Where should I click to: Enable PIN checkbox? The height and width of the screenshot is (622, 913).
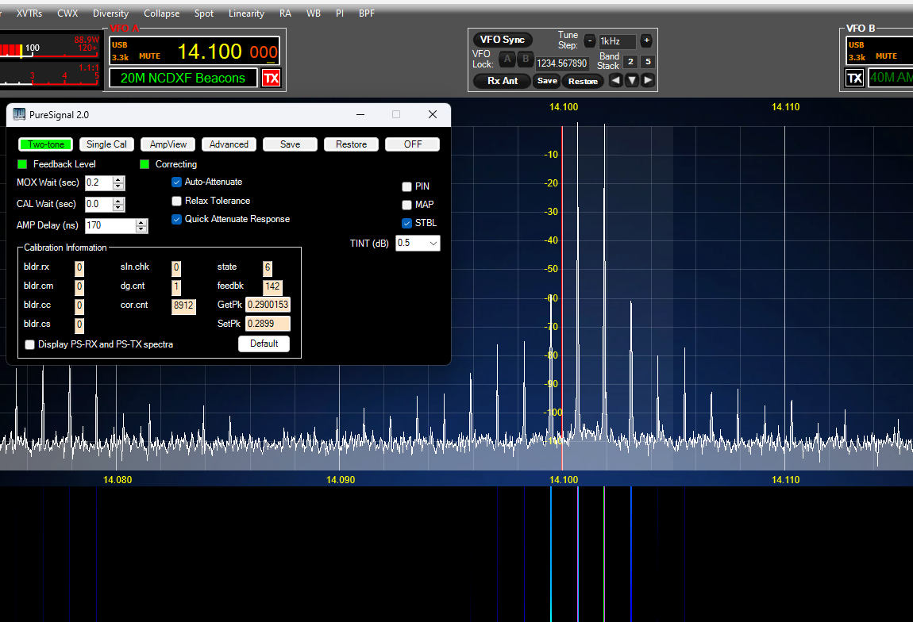pyautogui.click(x=407, y=186)
